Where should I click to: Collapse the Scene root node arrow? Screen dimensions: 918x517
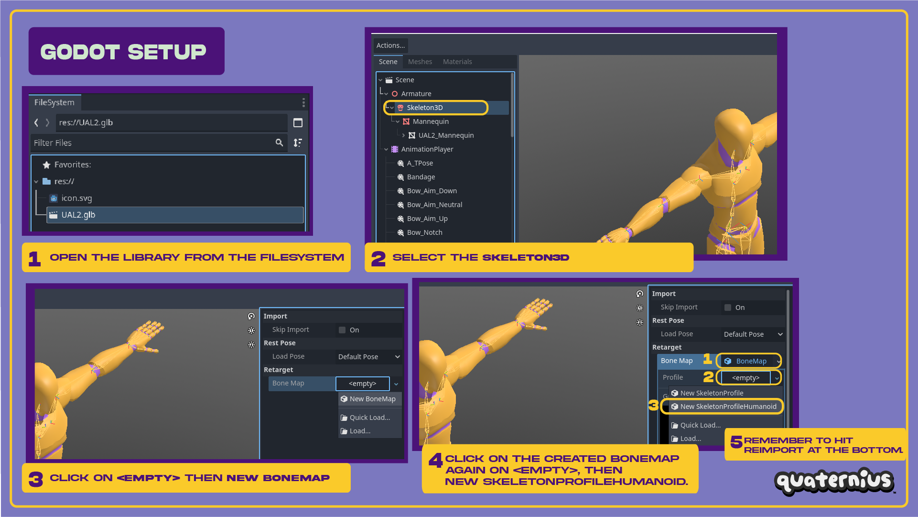[x=380, y=80]
